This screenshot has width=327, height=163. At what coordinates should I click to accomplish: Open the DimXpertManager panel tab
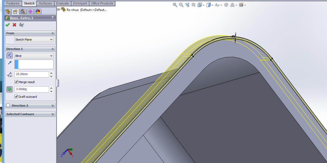point(30,11)
